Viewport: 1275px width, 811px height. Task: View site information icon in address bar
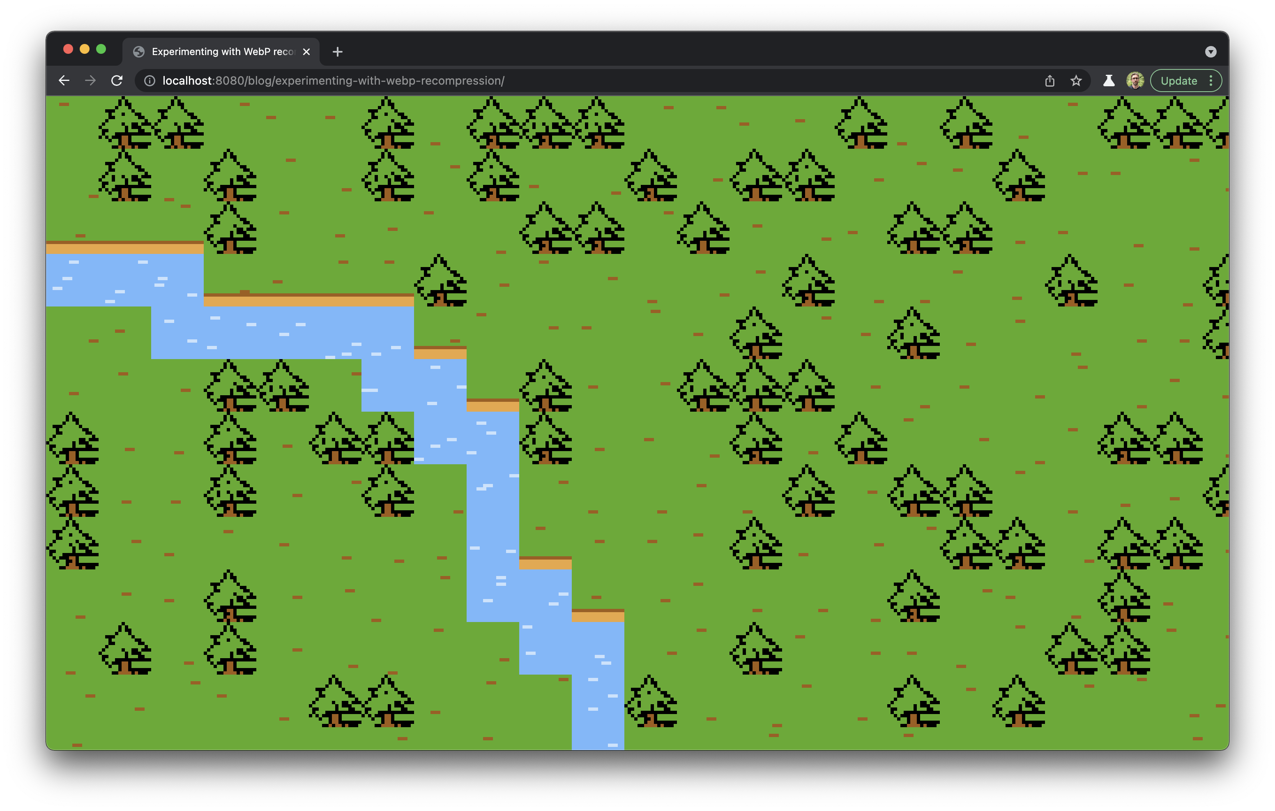pos(150,81)
